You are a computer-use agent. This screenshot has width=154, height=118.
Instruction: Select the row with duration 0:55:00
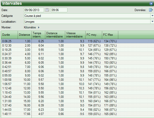point(78,75)
